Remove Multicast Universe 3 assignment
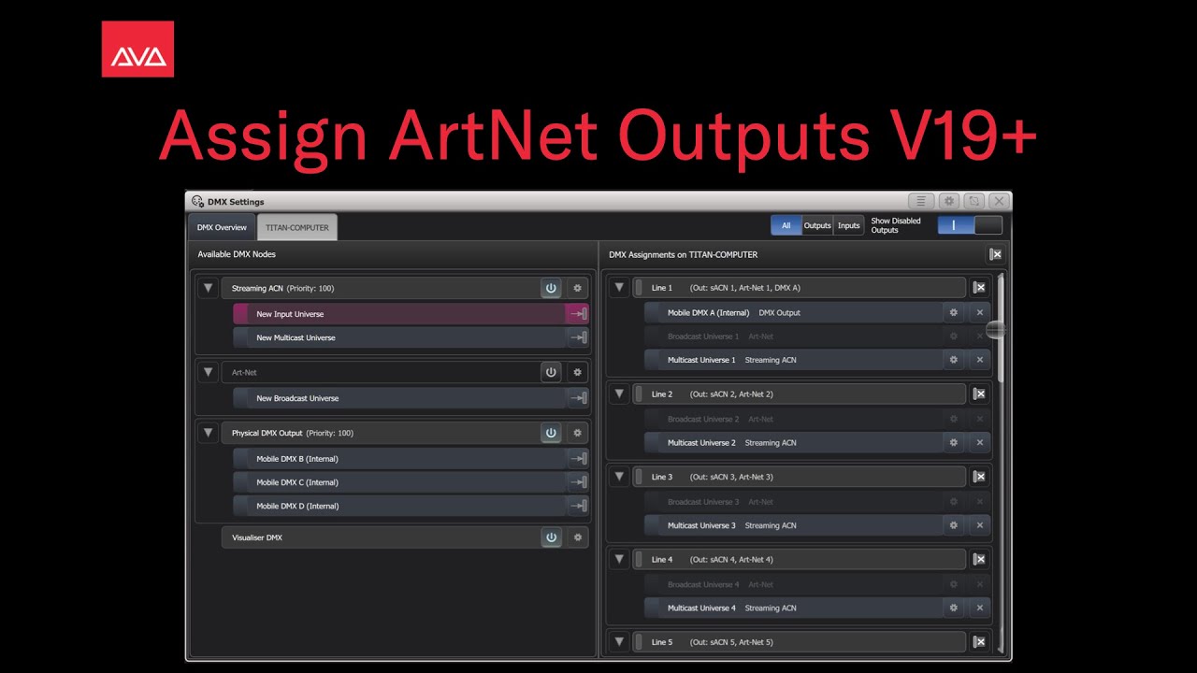Viewport: 1197px width, 673px height. [979, 525]
